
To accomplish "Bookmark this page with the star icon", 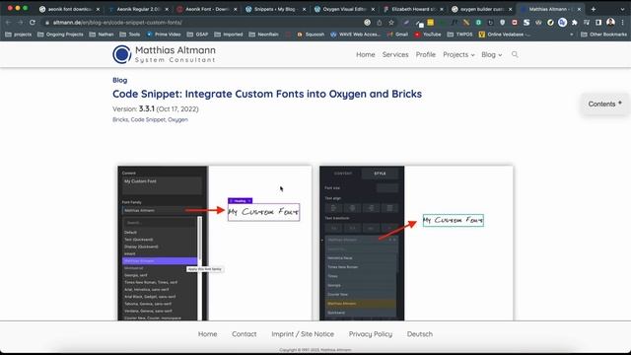I will (x=391, y=23).
